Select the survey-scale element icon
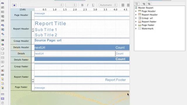 point(3,66)
